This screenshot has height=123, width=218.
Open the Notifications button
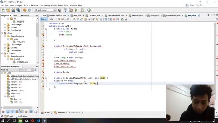point(21,116)
